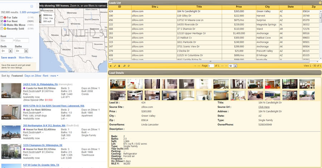
Task: Select lead row 13732 W Mauna Loa Ln
Action: [214, 20]
